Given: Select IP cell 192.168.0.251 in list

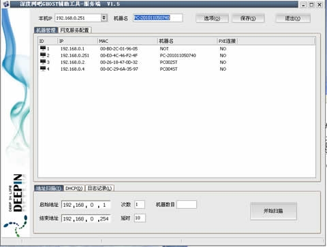Looking at the screenshot, I should point(75,55).
